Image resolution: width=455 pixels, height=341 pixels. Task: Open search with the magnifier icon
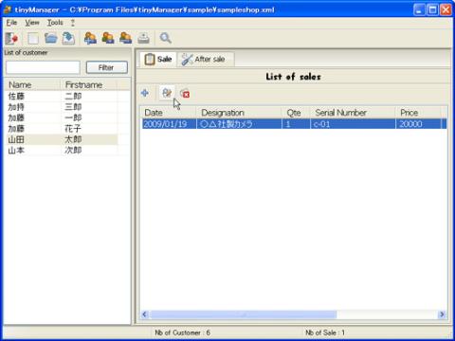point(166,38)
